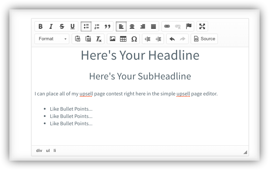Screen dimensions: 269x170
Task: Decrease the indent
Action: 148,39
